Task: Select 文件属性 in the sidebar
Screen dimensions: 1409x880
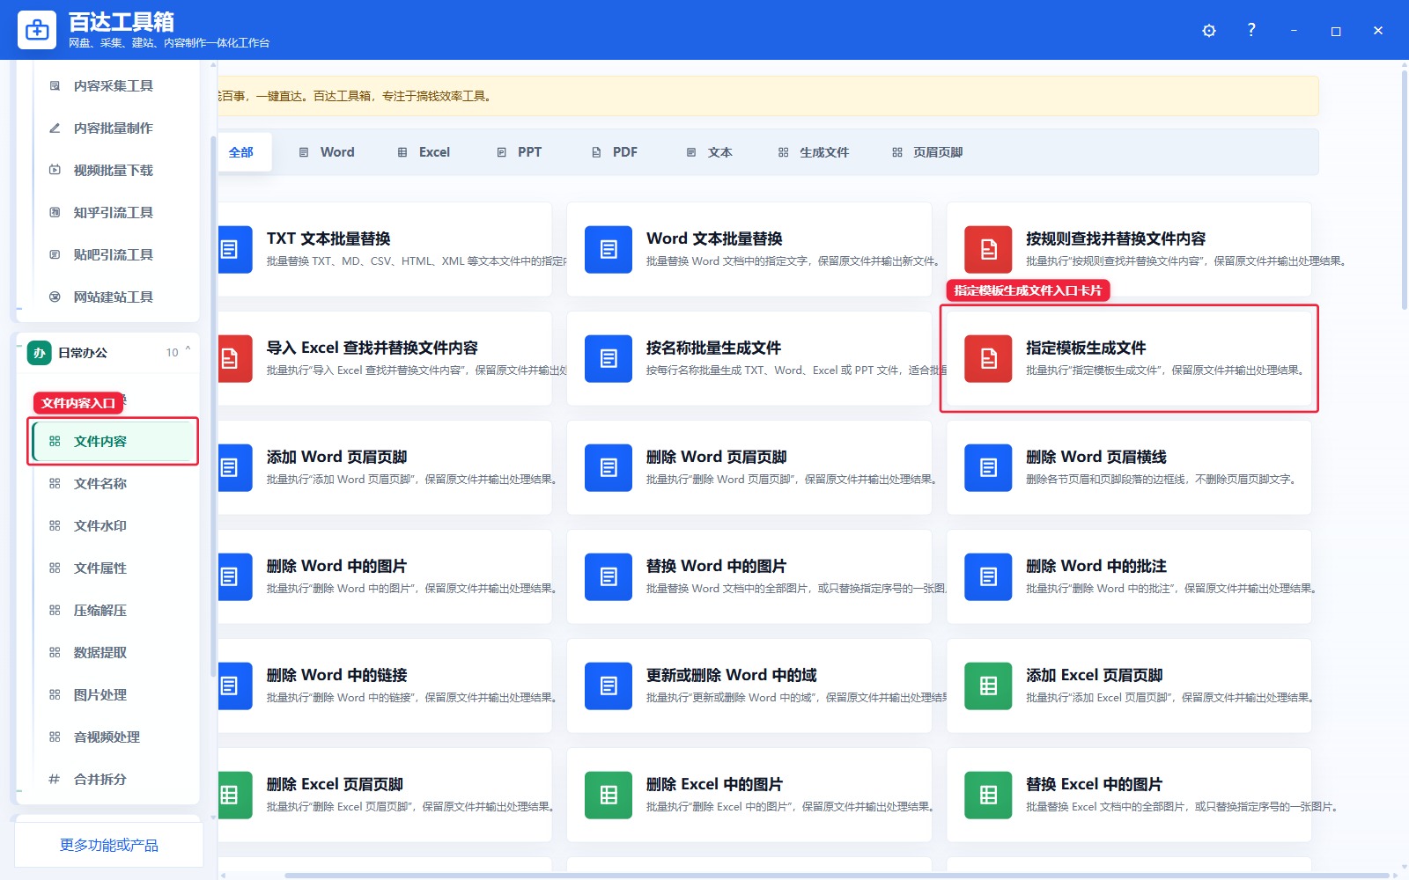Action: (113, 568)
